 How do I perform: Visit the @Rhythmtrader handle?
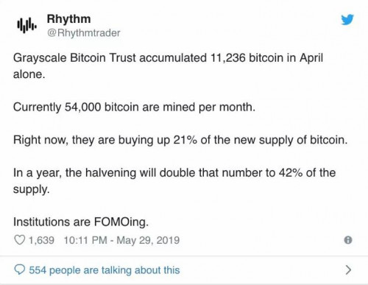click(x=84, y=33)
